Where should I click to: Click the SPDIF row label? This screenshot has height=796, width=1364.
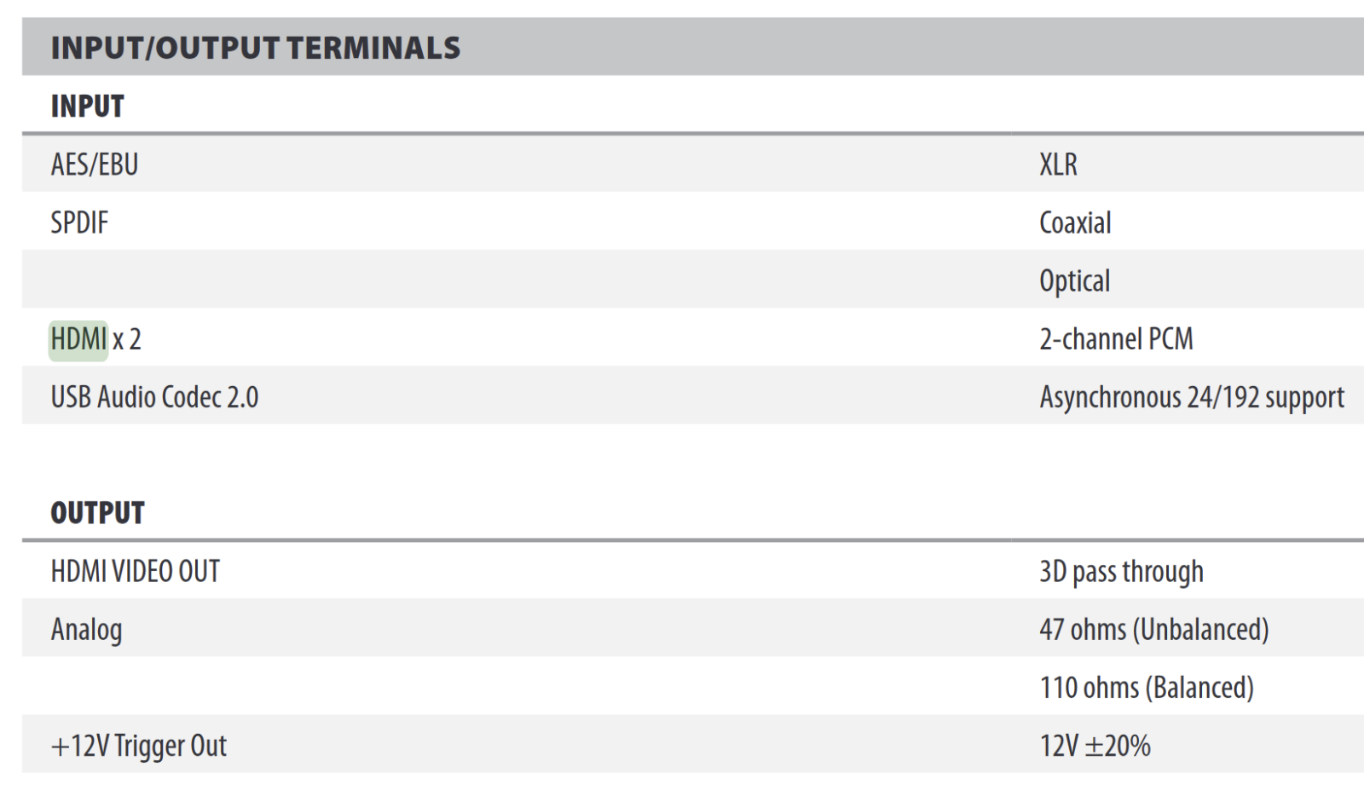pyautogui.click(x=79, y=223)
